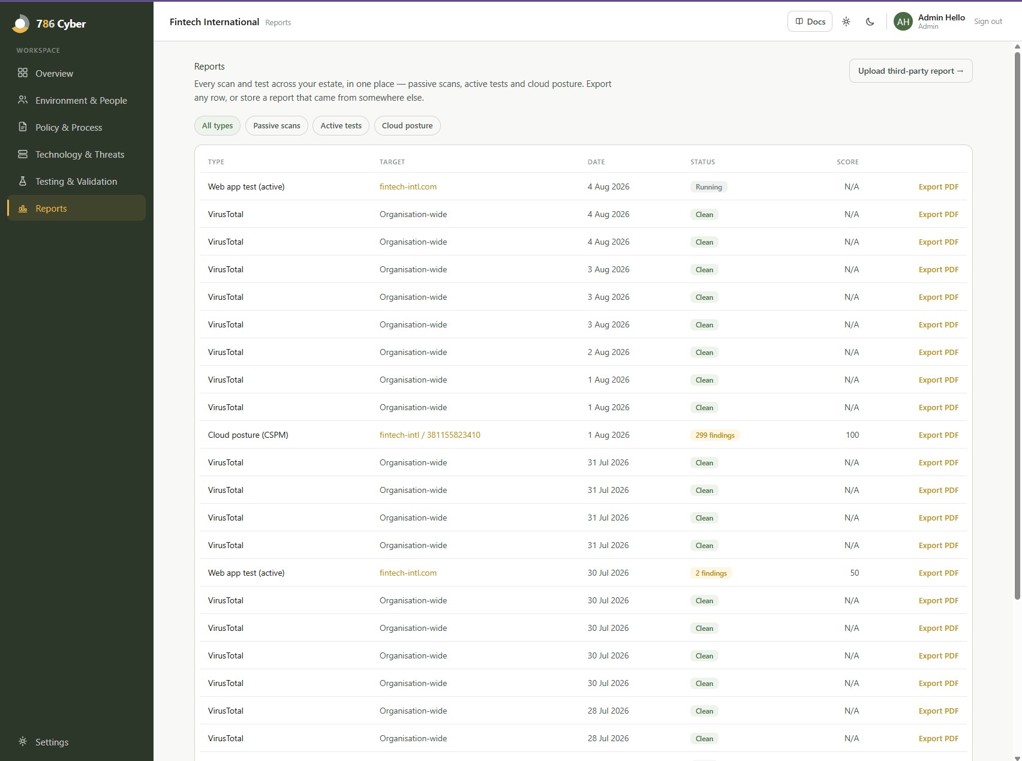1022x761 pixels.
Task: Click the Cloud posture (CSPM) type cell
Action: click(x=248, y=435)
